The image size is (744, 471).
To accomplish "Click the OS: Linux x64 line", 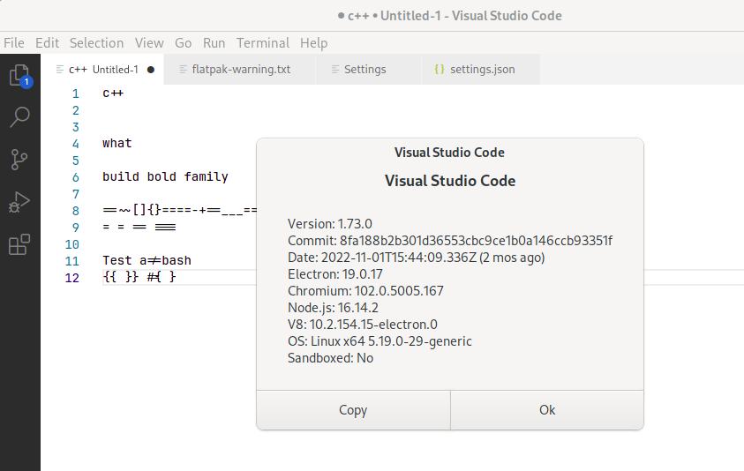I will tap(380, 341).
